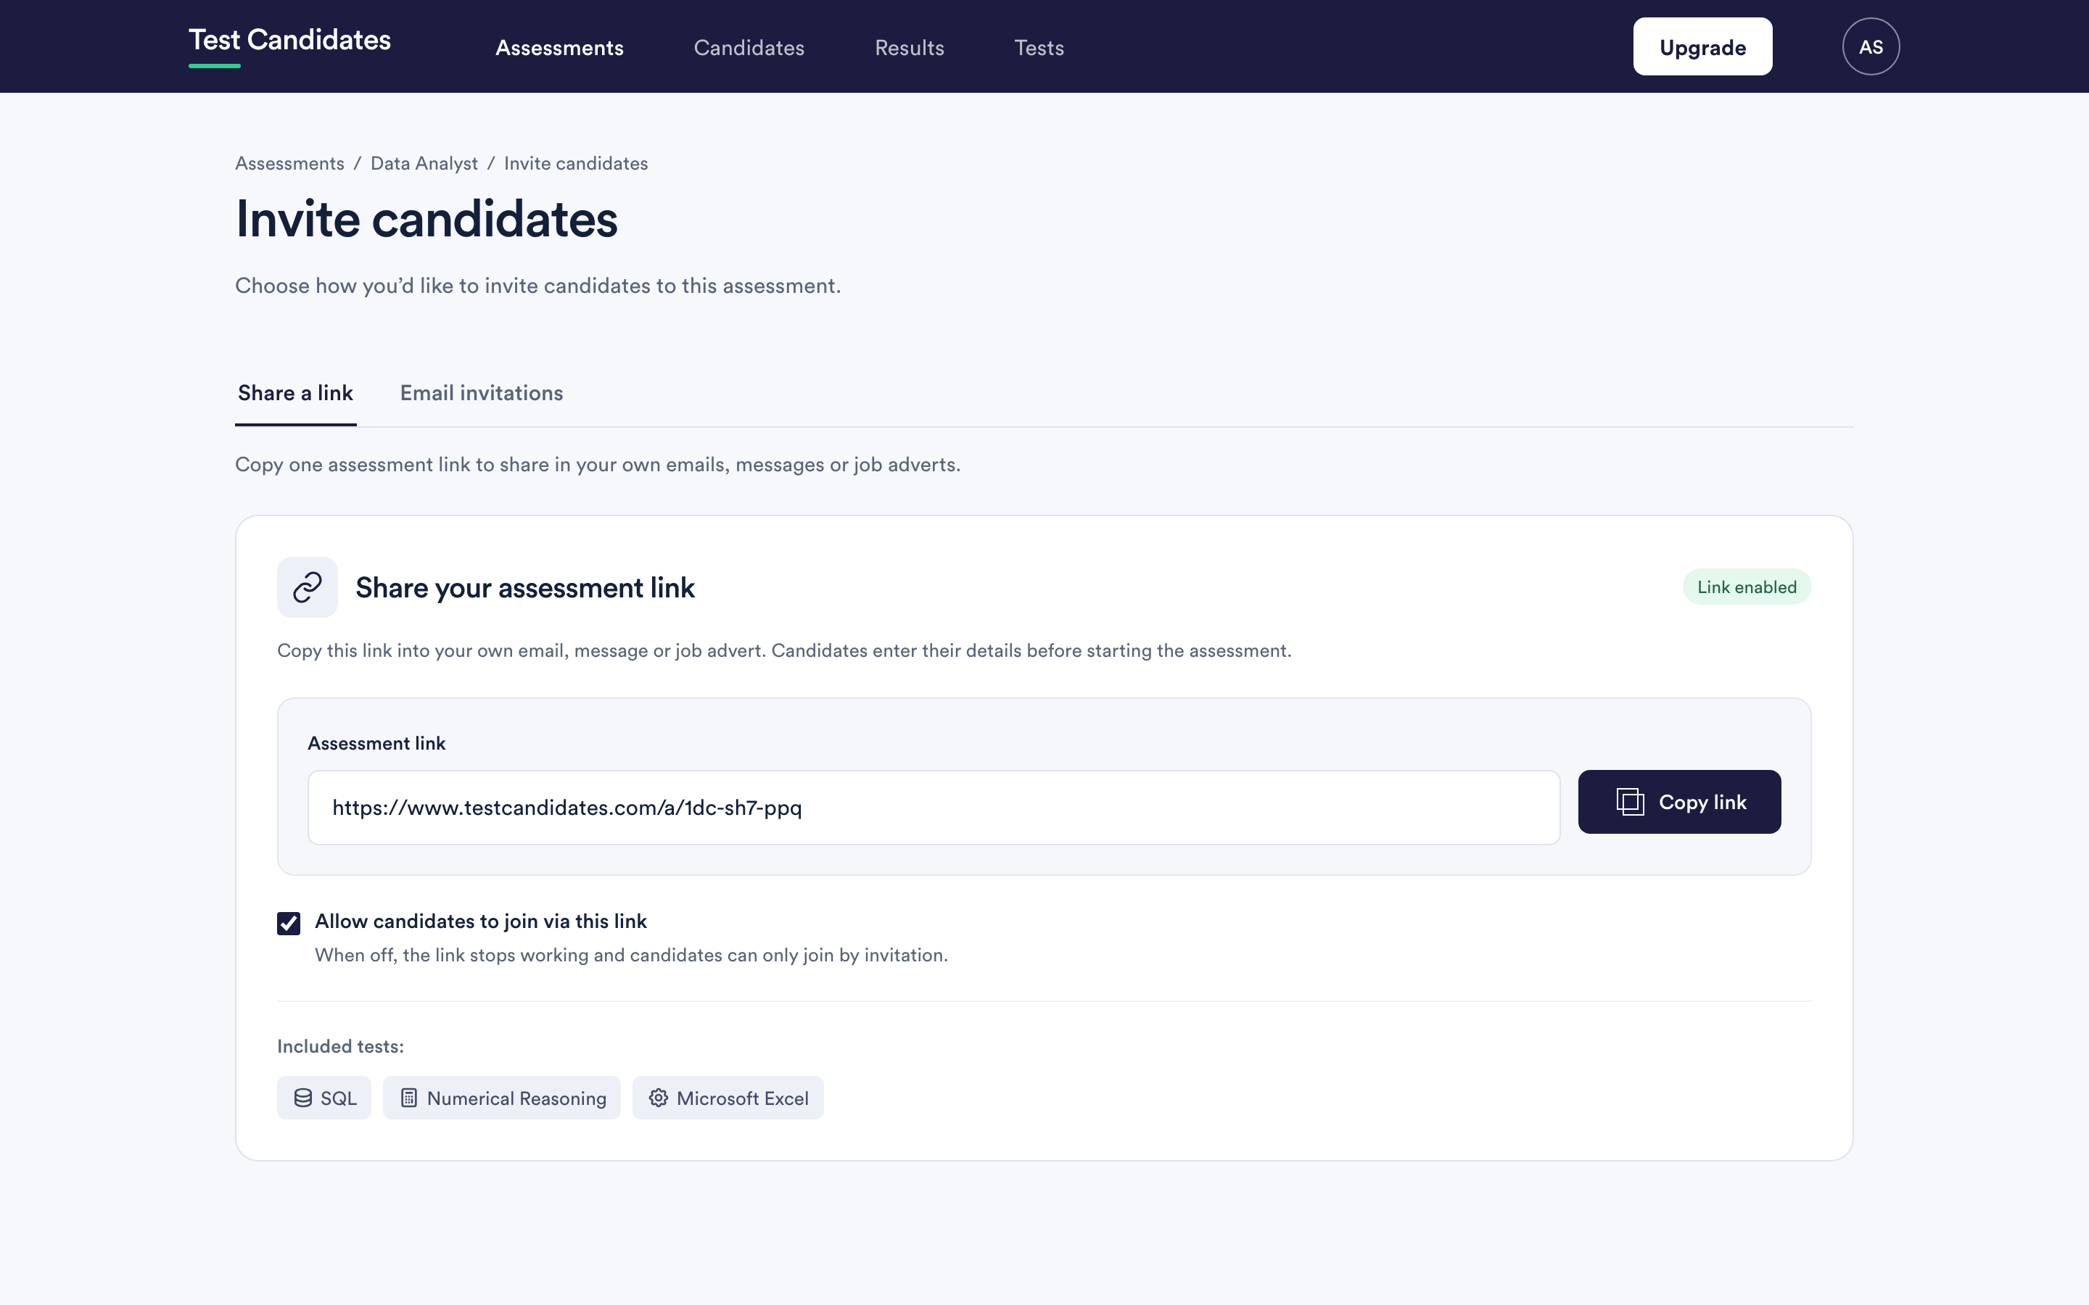Viewport: 2089px width, 1305px height.
Task: Follow the Assessments breadcrumb link
Action: [289, 163]
